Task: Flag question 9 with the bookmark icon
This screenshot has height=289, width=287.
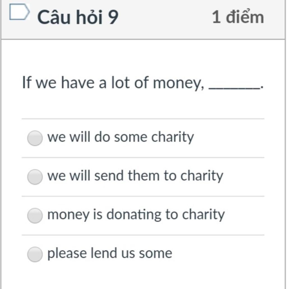Action: coord(20,11)
